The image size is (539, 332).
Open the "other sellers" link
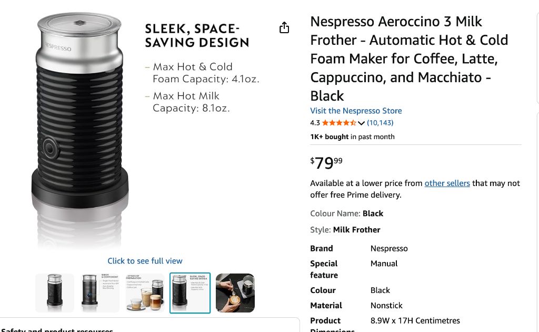point(447,183)
